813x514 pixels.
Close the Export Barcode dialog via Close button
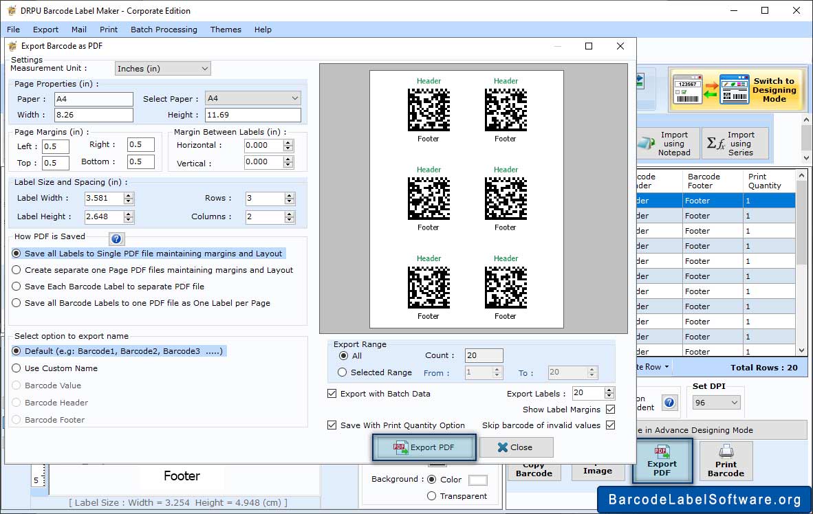pyautogui.click(x=516, y=447)
